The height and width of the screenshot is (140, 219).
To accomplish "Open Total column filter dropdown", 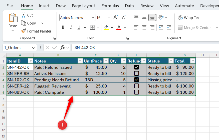I will click(x=193, y=61).
